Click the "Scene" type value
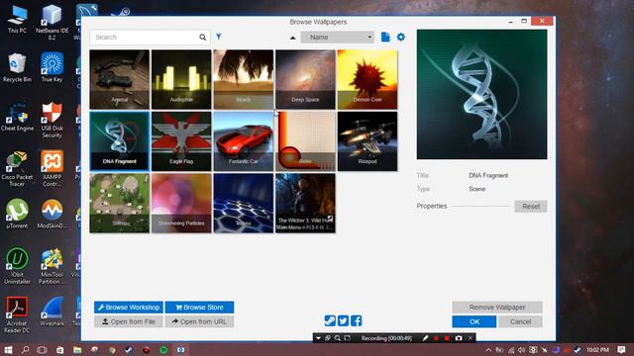634x356 pixels. tap(476, 189)
